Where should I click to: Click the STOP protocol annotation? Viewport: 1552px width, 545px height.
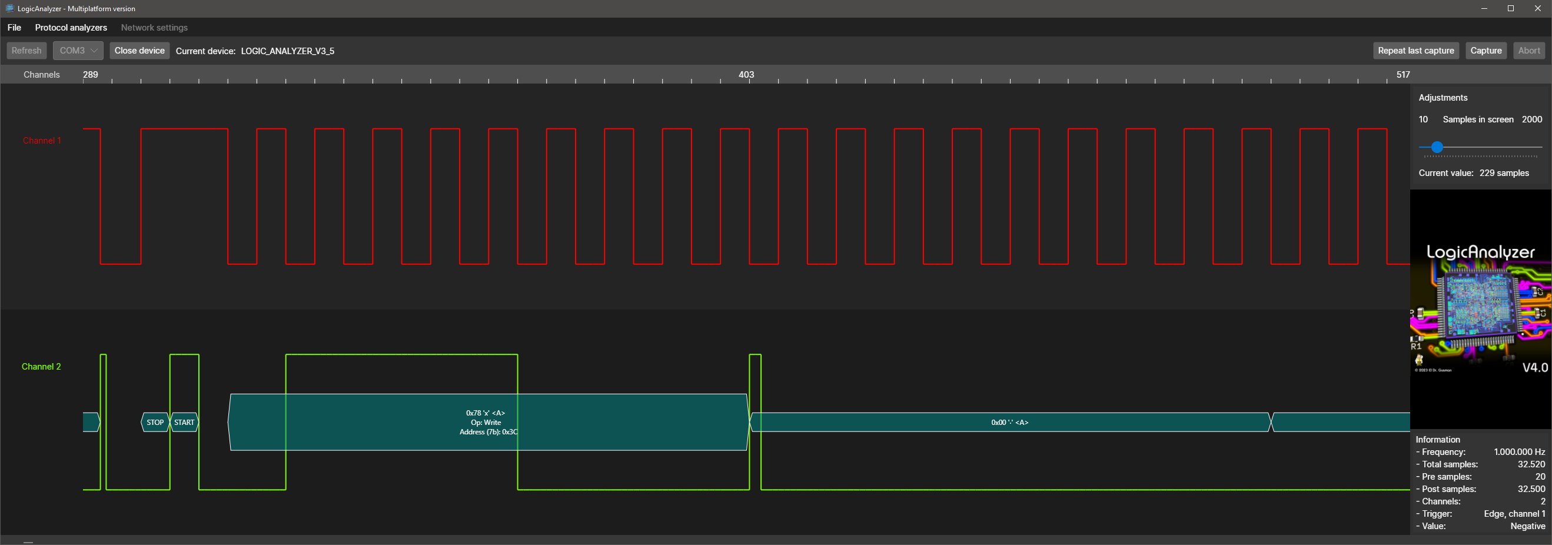(x=155, y=422)
